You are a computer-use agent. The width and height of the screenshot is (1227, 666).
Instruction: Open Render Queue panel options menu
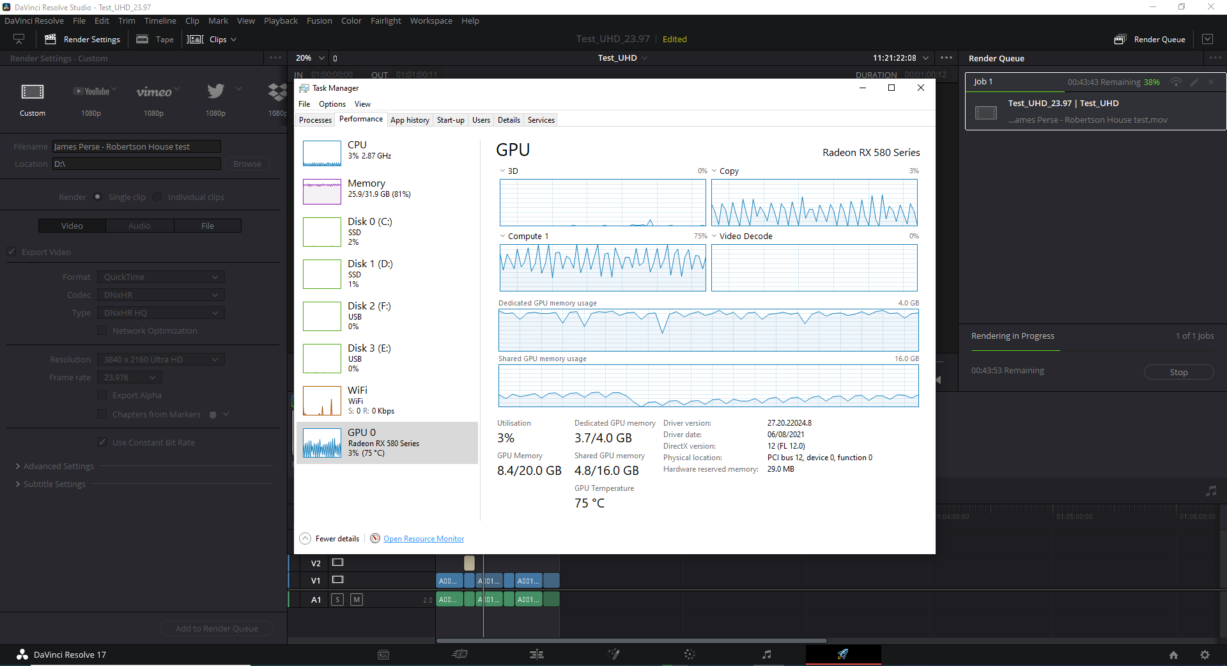1215,58
